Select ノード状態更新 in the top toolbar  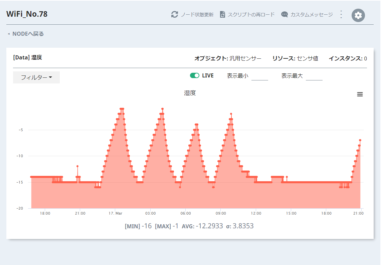point(197,15)
